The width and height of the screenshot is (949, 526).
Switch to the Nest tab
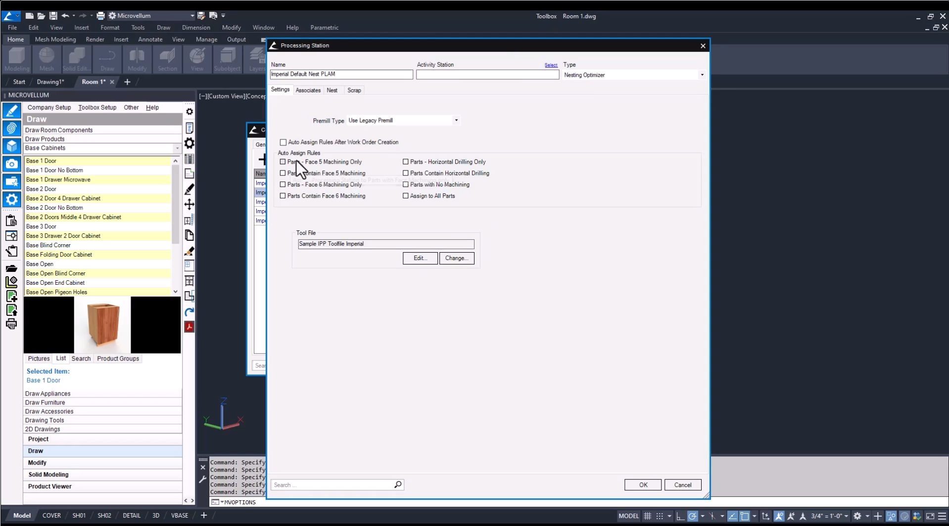pyautogui.click(x=332, y=90)
